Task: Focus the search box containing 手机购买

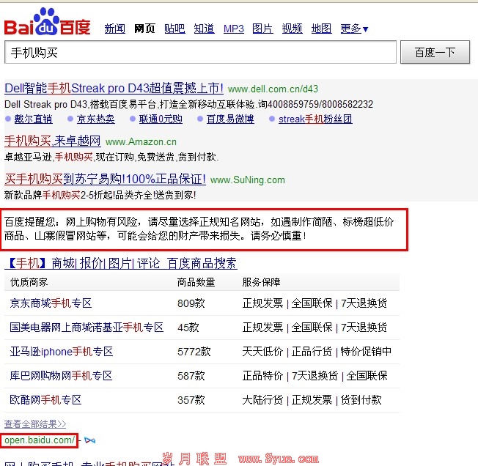Action: (200, 52)
